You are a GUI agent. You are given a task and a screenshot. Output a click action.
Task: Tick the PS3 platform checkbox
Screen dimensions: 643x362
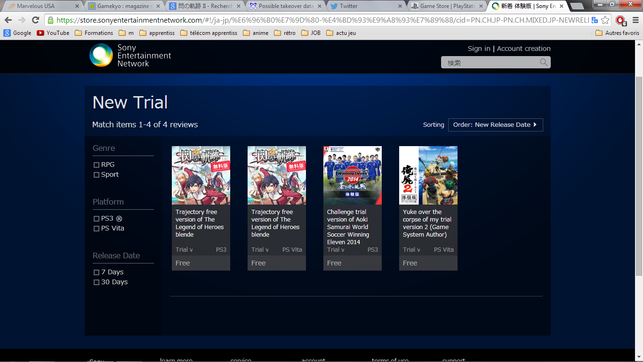pos(96,219)
